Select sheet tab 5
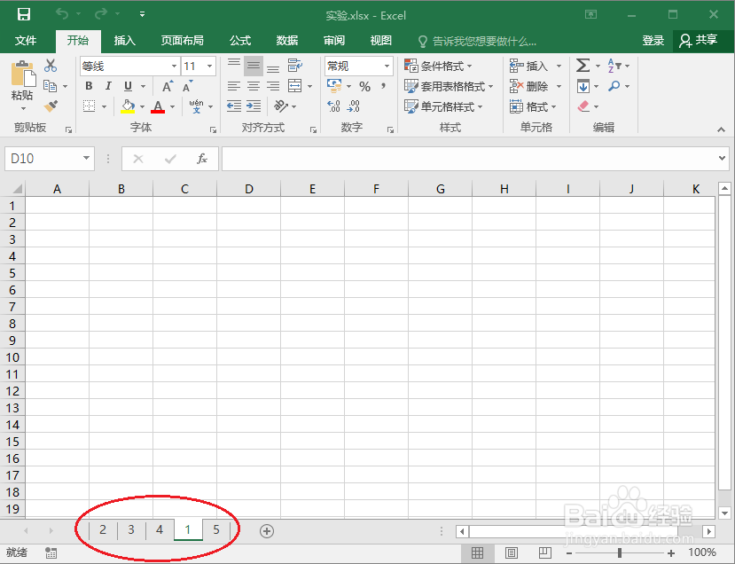Screen dimensions: 735x564 215,530
